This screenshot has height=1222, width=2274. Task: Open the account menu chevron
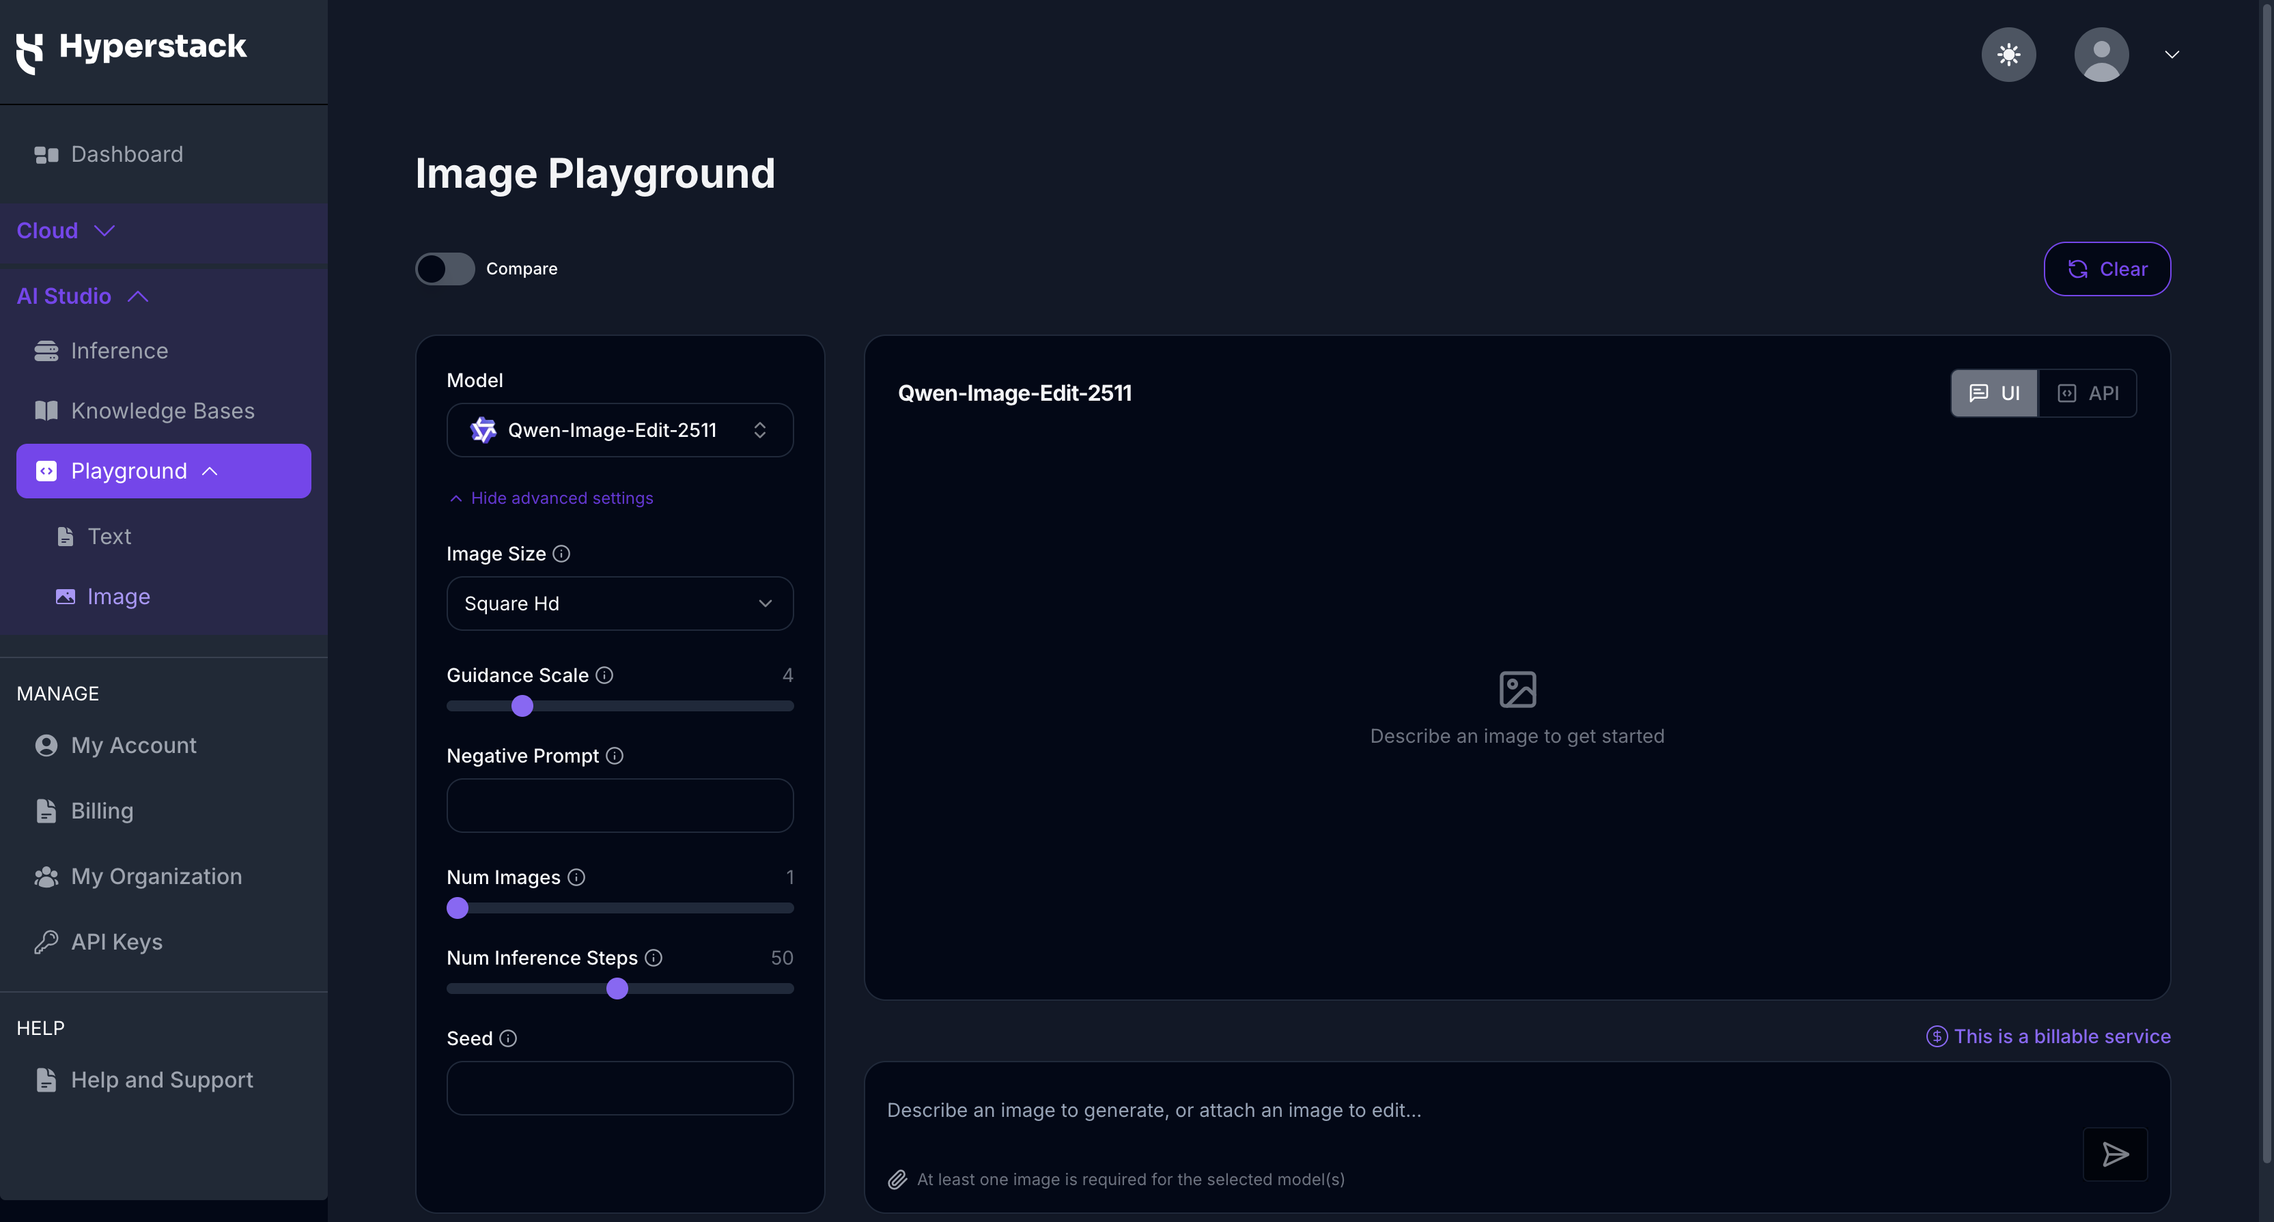point(2172,55)
